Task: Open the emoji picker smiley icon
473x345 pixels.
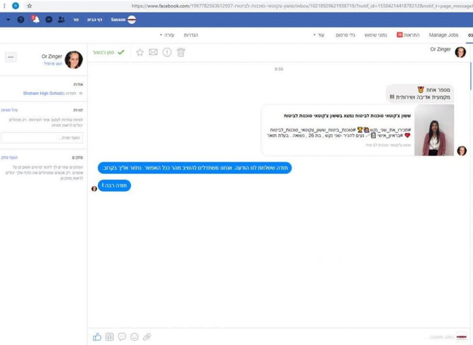Action: point(134,336)
